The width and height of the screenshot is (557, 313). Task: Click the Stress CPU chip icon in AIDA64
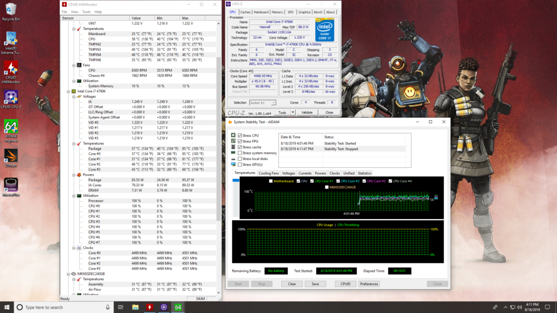coord(233,135)
